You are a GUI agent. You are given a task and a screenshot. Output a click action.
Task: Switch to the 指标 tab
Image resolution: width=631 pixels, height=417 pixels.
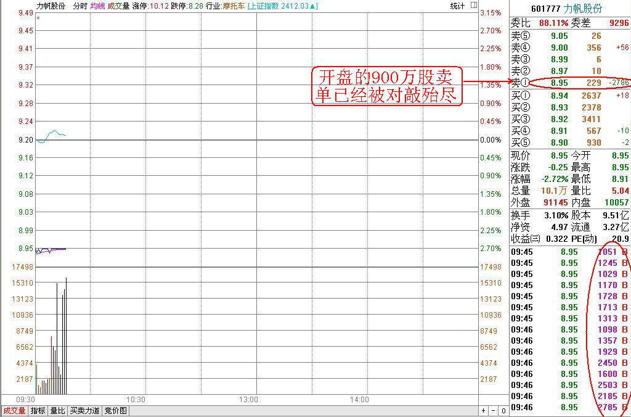coord(38,411)
